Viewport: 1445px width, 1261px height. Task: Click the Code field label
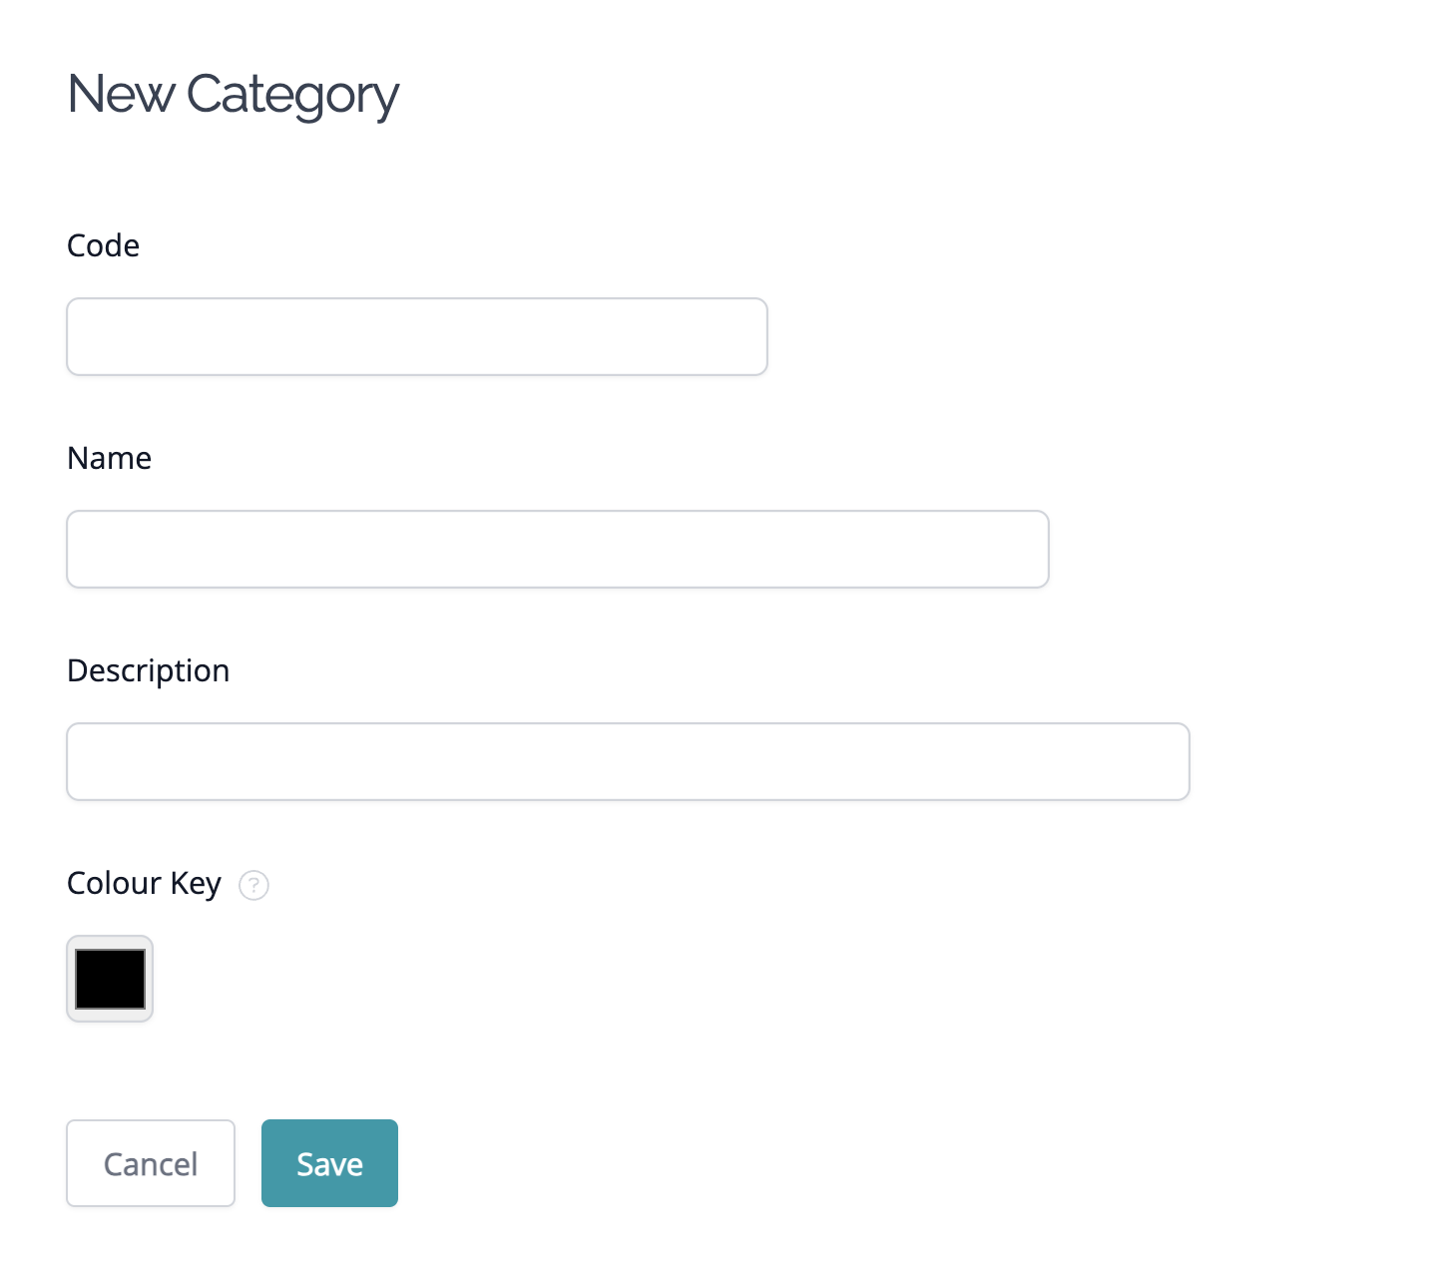[x=103, y=245]
